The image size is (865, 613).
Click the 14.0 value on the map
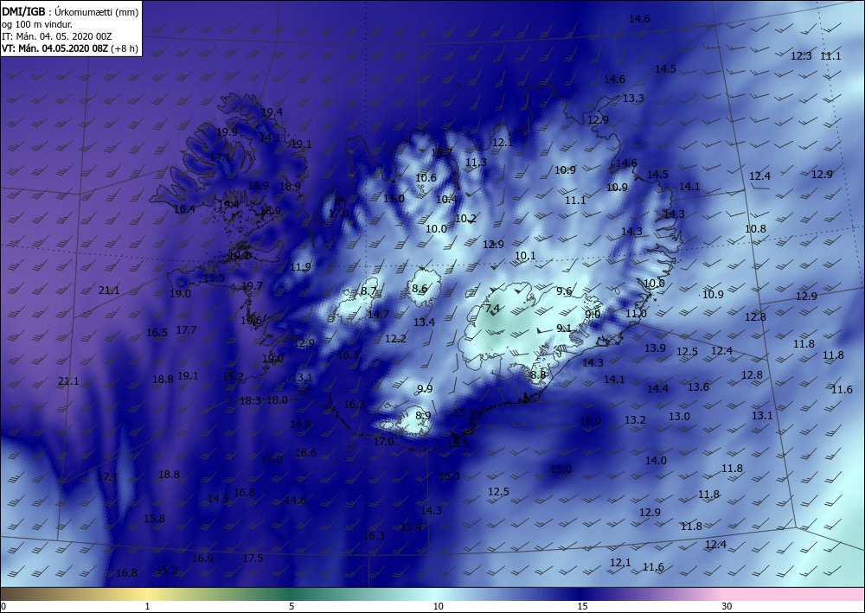pyautogui.click(x=656, y=460)
